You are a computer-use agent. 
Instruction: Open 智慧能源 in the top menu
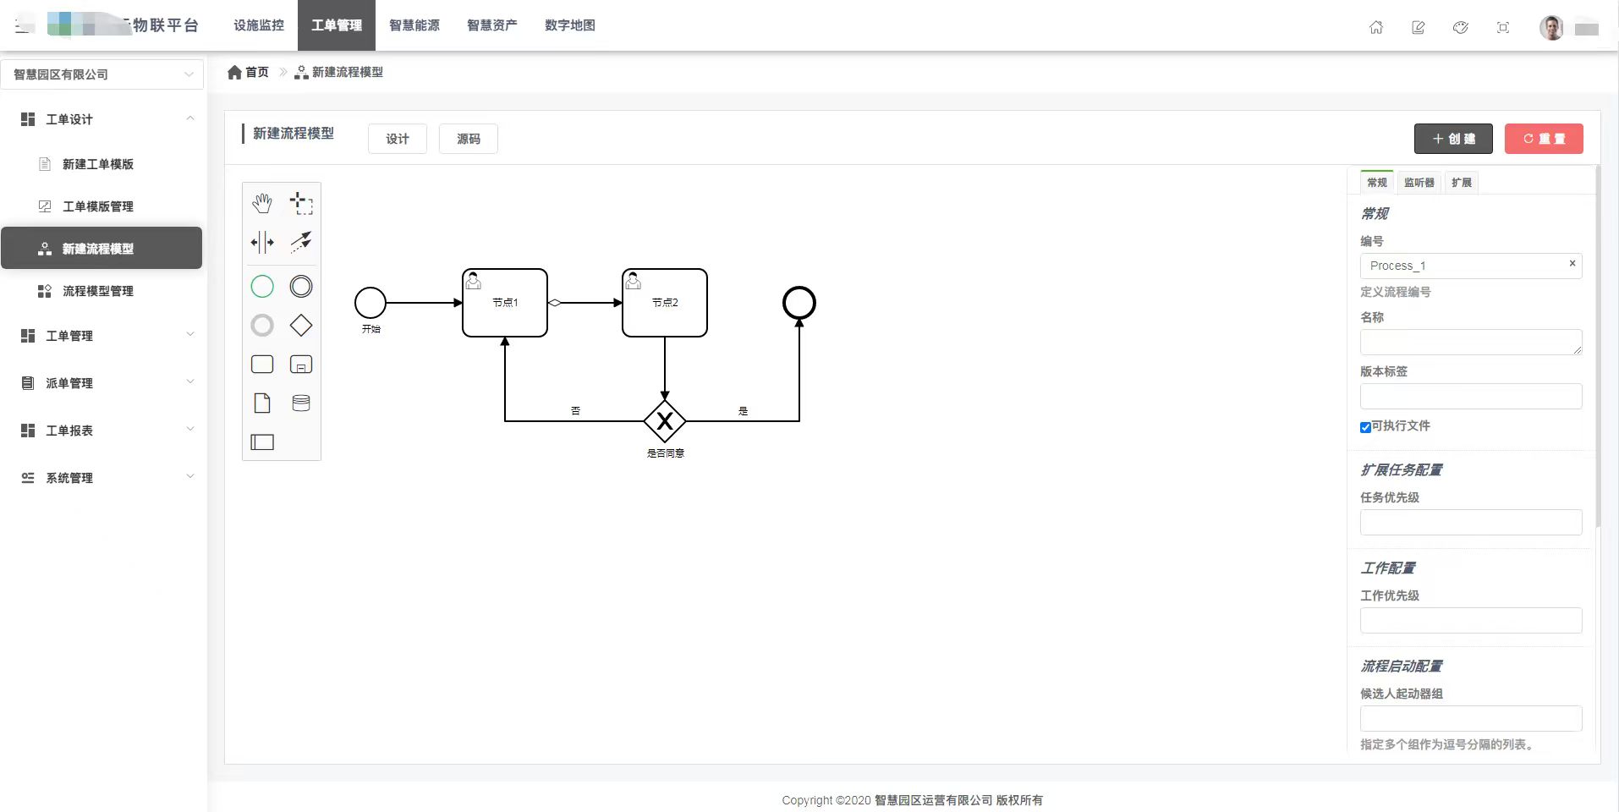tap(414, 25)
